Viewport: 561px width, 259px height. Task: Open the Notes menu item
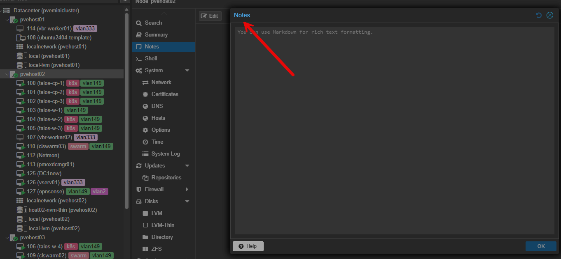164,47
